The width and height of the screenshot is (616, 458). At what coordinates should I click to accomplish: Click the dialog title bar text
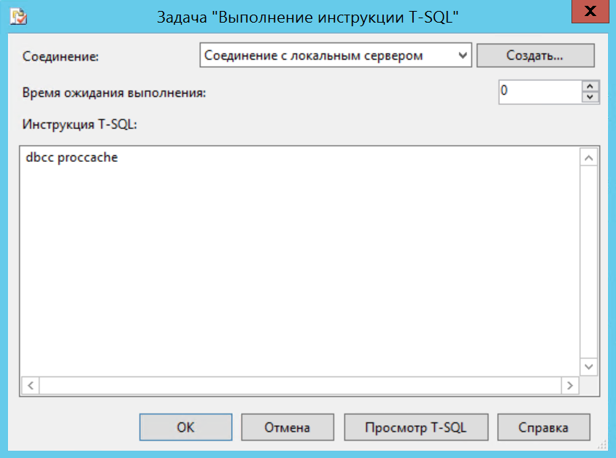[309, 17]
